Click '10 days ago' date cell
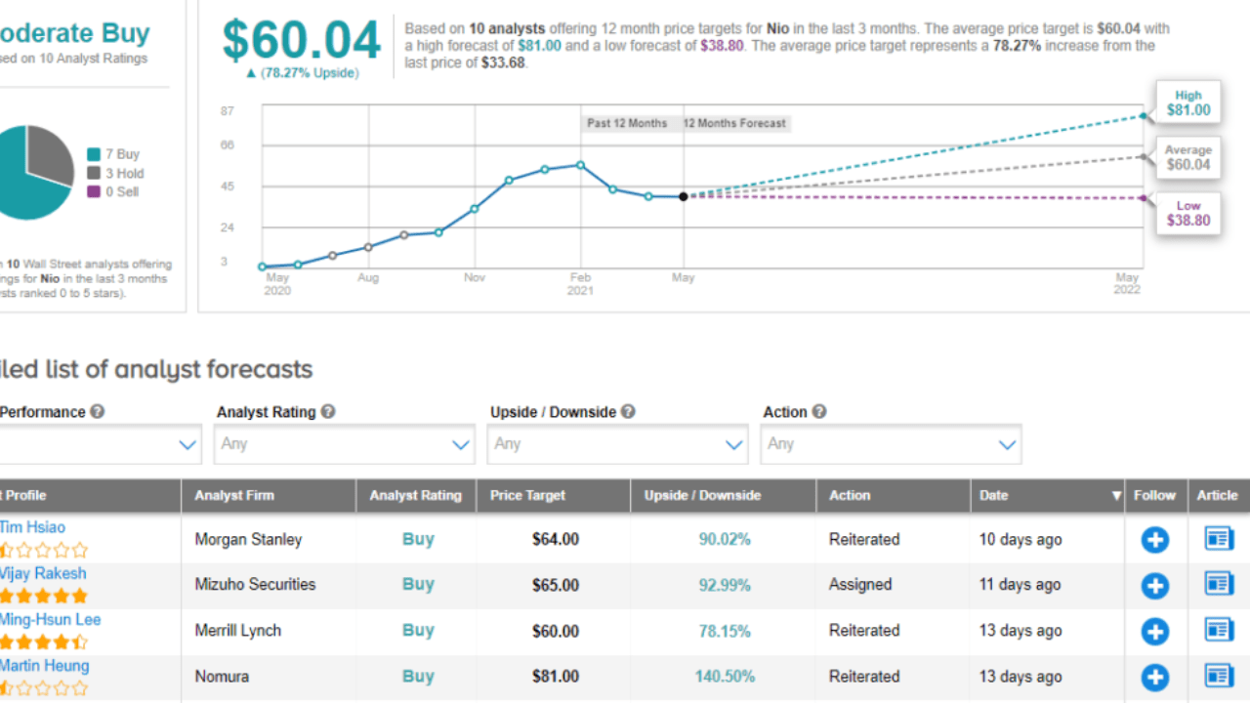1250x703 pixels. pos(1021,539)
